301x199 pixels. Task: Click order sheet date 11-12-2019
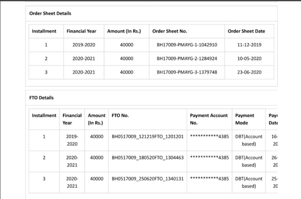click(x=249, y=45)
